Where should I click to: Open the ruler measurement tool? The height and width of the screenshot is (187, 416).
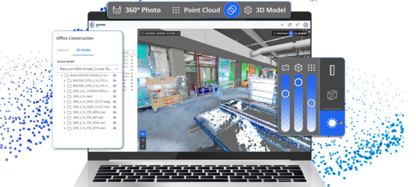(332, 70)
